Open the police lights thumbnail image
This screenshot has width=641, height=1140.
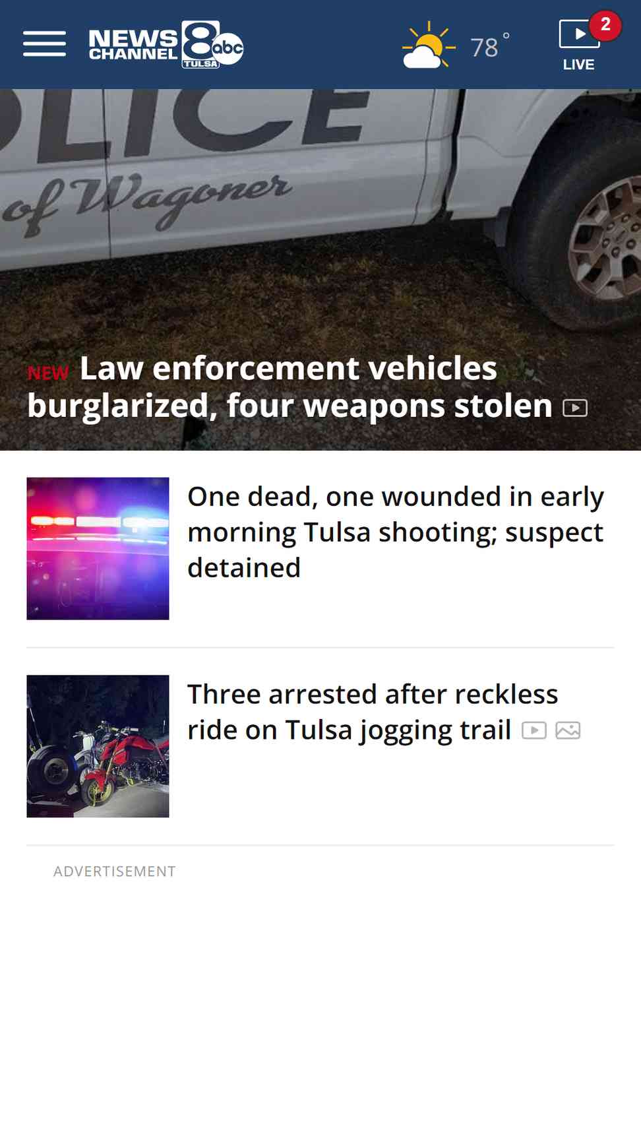click(x=98, y=548)
